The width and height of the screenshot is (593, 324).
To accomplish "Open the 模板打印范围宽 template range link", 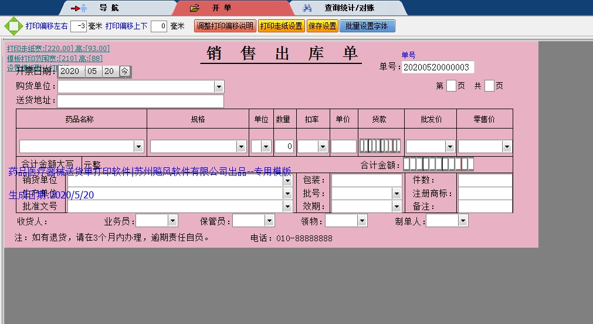I will click(55, 58).
